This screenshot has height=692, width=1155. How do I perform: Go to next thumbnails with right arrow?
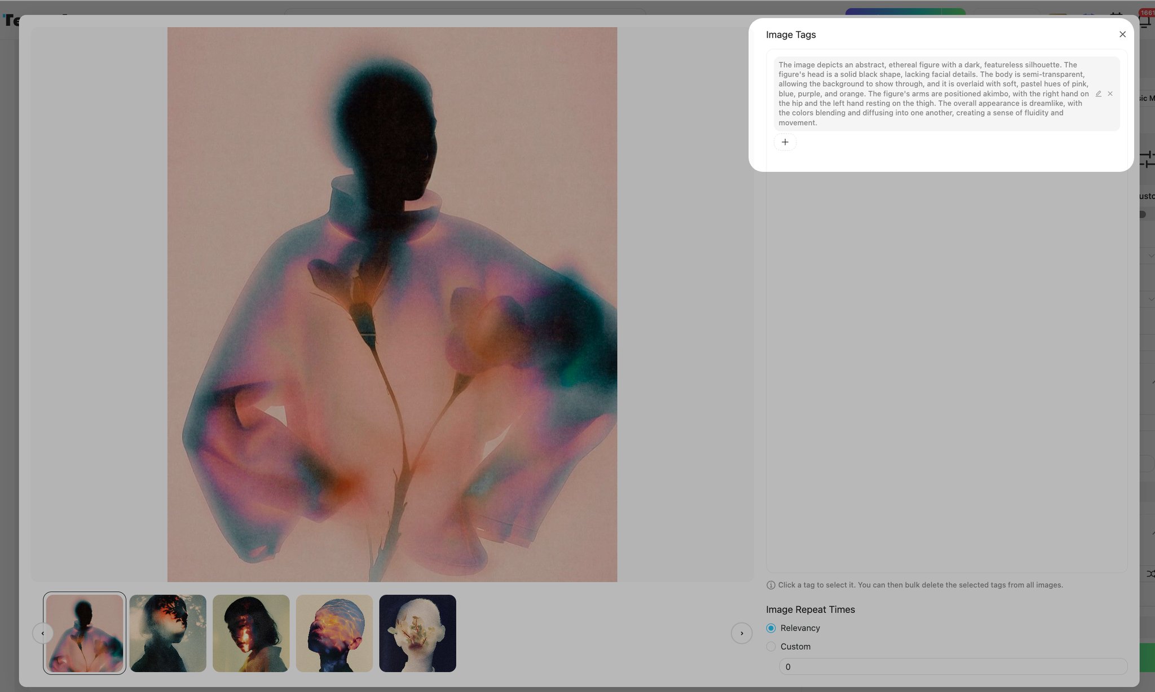pos(742,633)
